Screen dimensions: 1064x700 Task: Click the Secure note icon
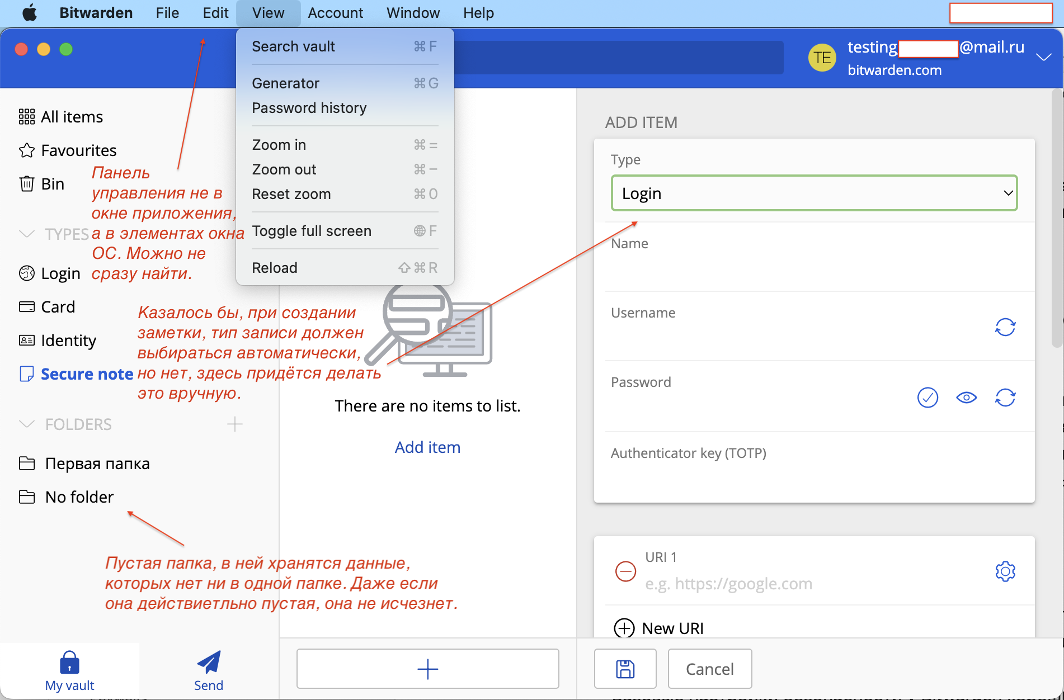[x=26, y=374]
